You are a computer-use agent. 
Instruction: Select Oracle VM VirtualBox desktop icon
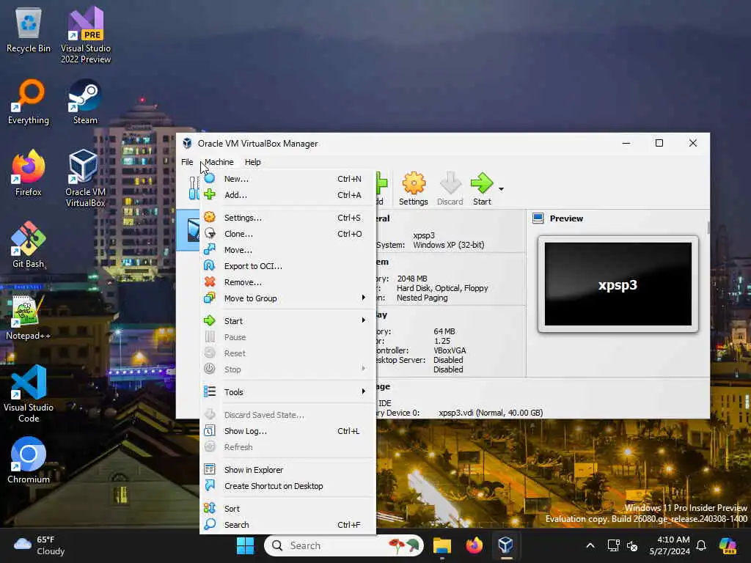(x=85, y=178)
